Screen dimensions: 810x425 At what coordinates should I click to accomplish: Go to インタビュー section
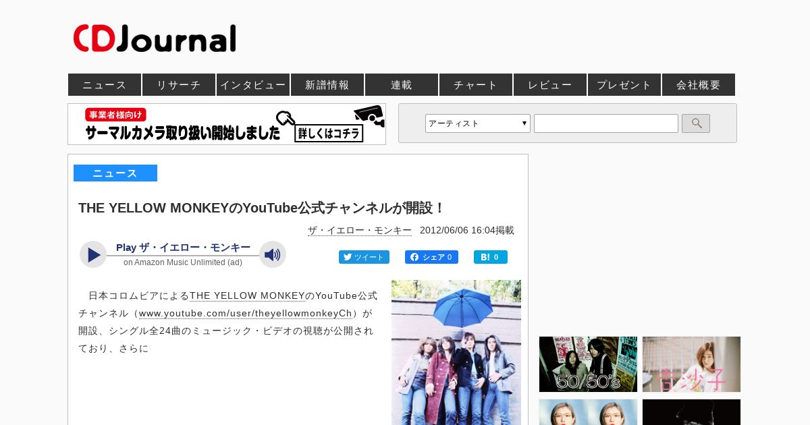[x=253, y=84]
